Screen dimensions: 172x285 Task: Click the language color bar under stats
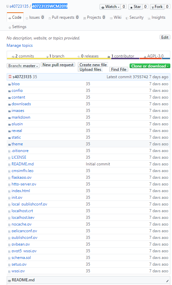(89, 58)
